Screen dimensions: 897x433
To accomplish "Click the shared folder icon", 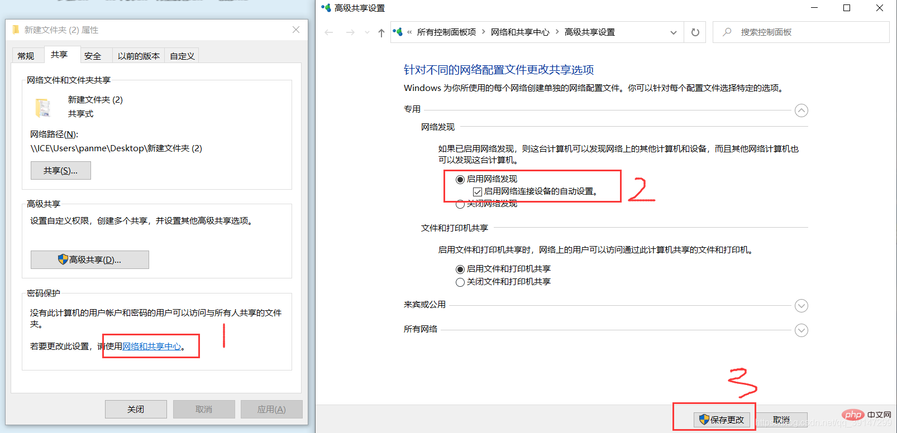I will (x=43, y=107).
